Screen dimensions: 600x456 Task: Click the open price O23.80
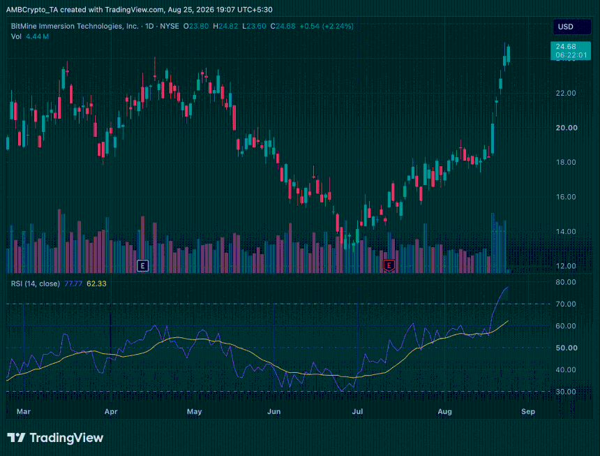195,26
